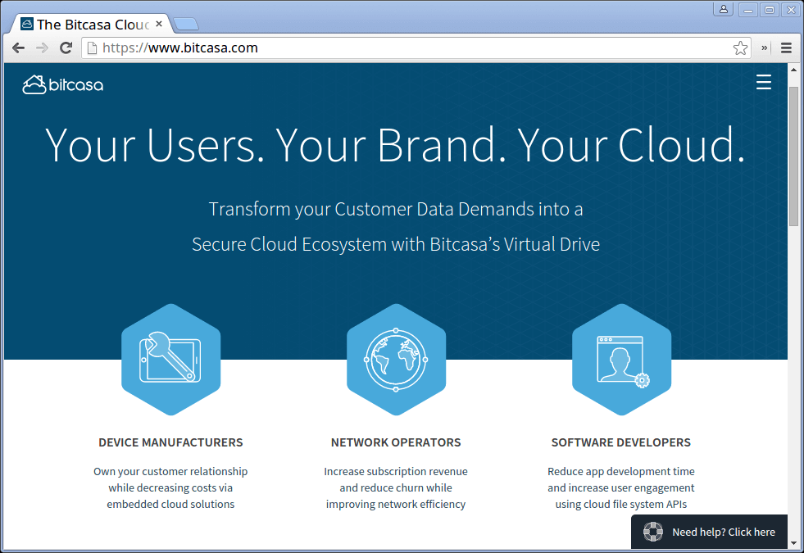Close The Bitcasa Cloud tab
Screen dimensions: 804x553
click(159, 24)
